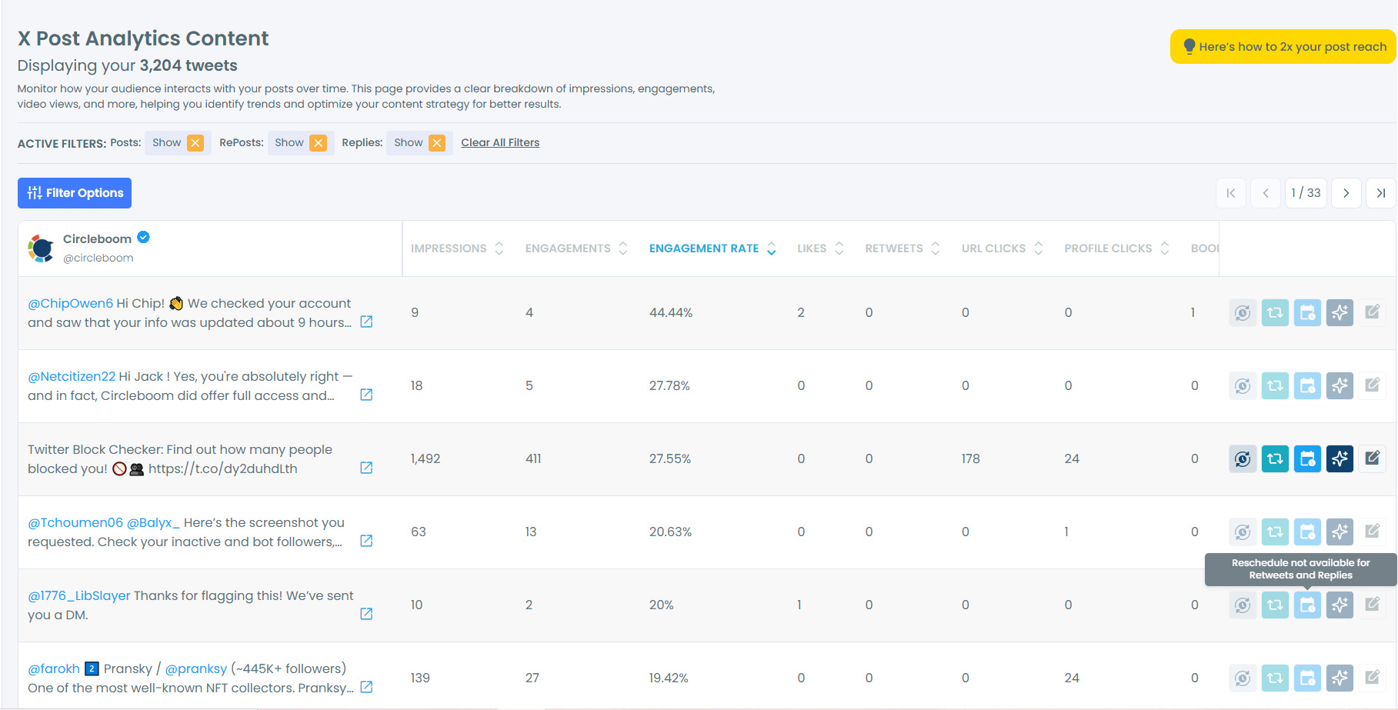Click the 1 / 33 page indicator

click(x=1306, y=193)
